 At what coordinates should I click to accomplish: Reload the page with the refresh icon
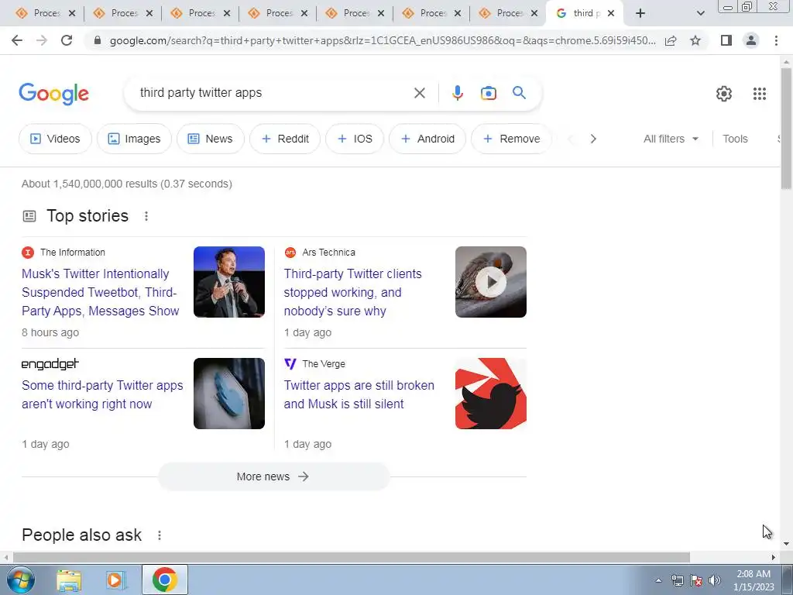point(67,40)
